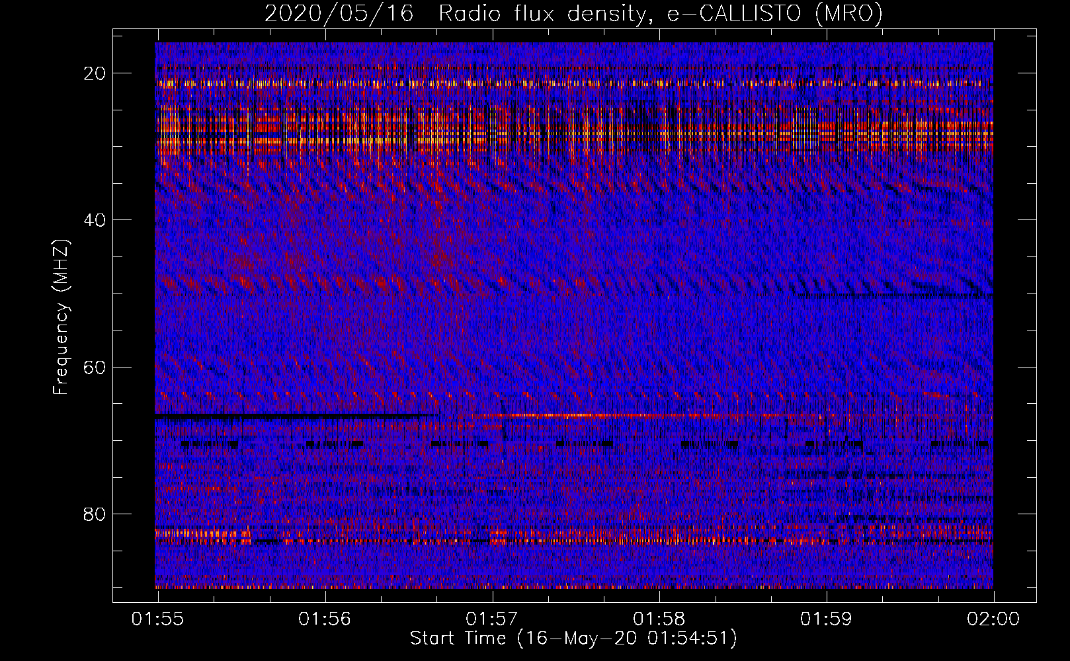Image resolution: width=1070 pixels, height=661 pixels.
Task: Click the 80 MHz frequency tick label
Action: tap(95, 514)
